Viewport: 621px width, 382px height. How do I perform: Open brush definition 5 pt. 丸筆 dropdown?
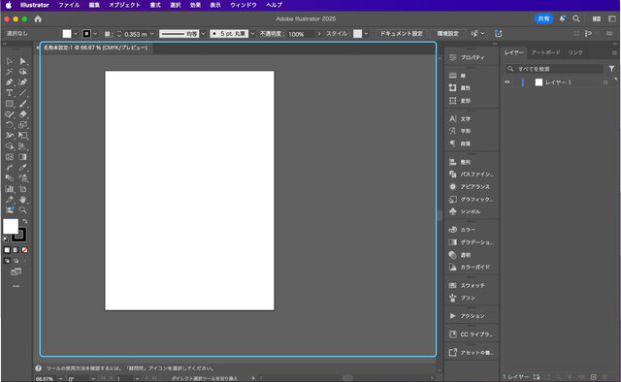(252, 34)
